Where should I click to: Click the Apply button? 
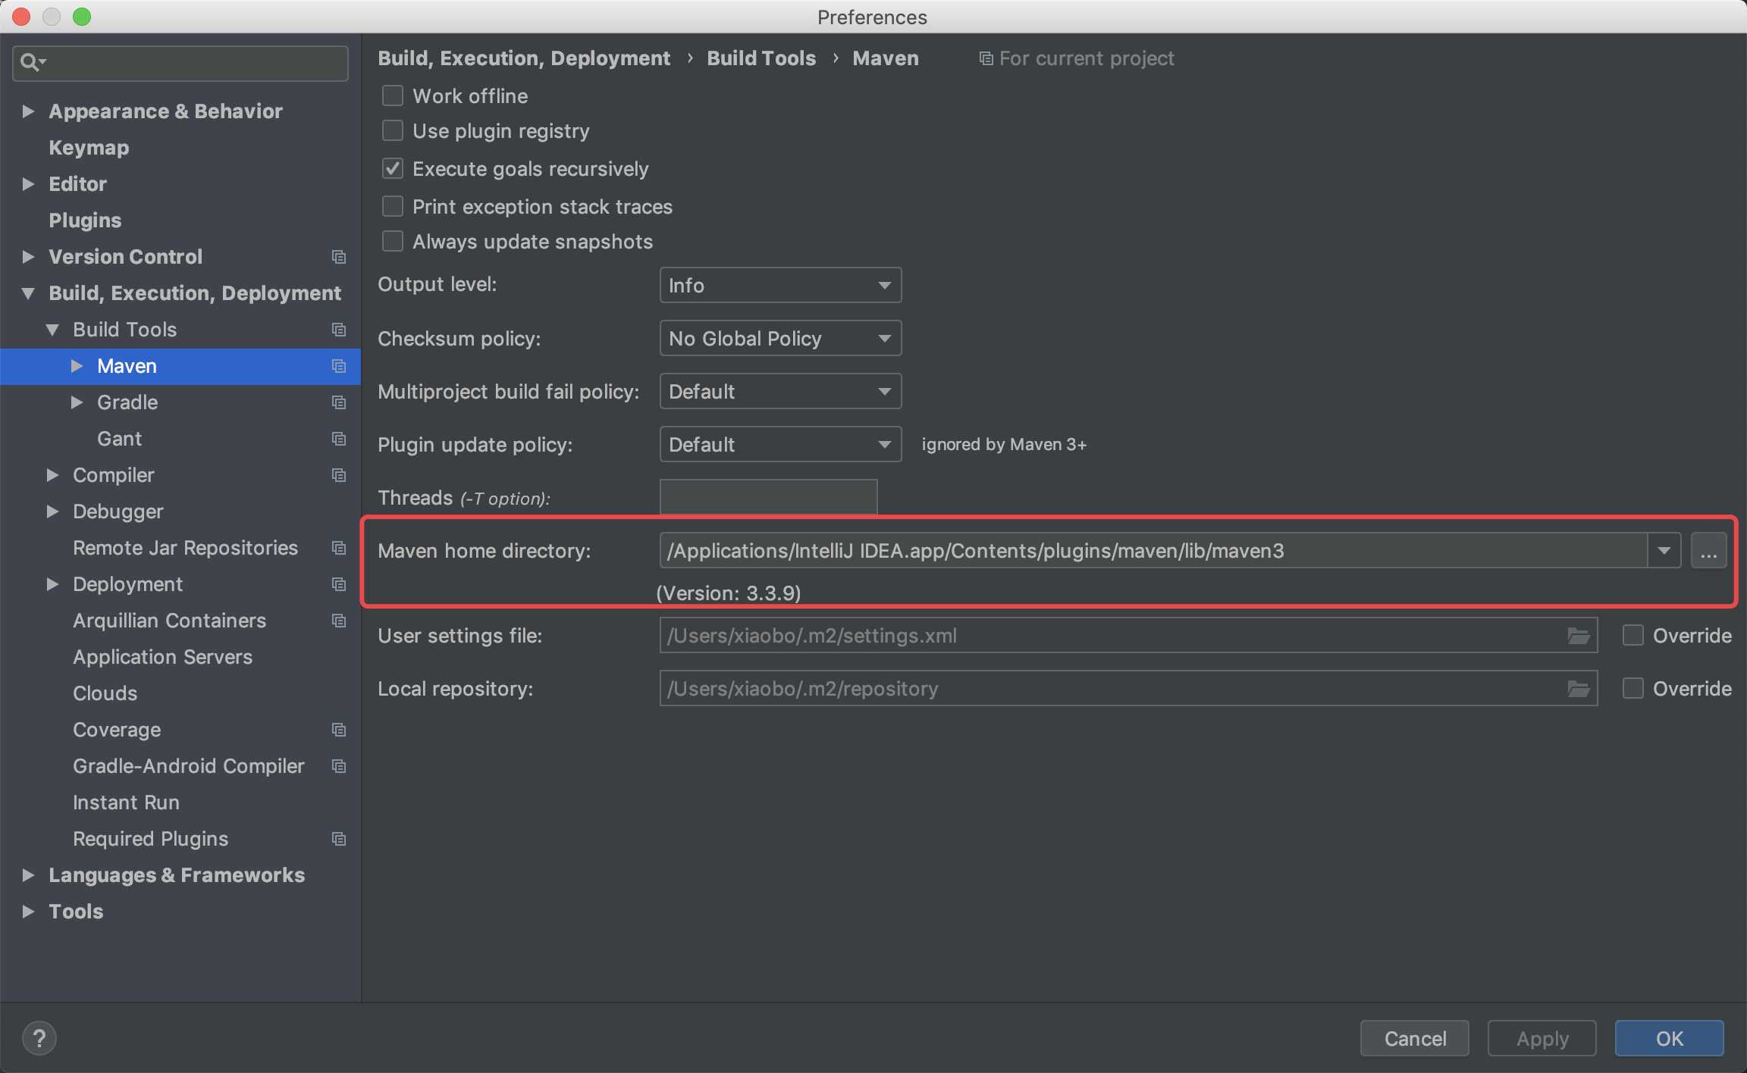1542,1038
